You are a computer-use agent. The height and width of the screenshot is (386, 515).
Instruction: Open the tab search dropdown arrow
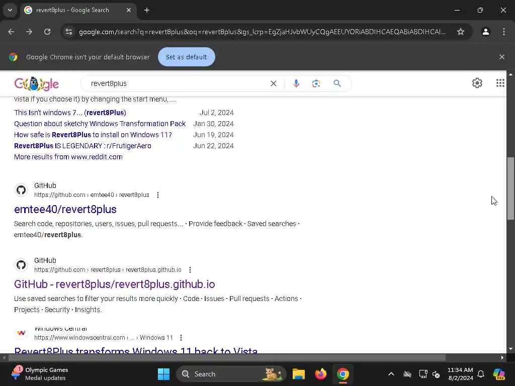pos(10,10)
